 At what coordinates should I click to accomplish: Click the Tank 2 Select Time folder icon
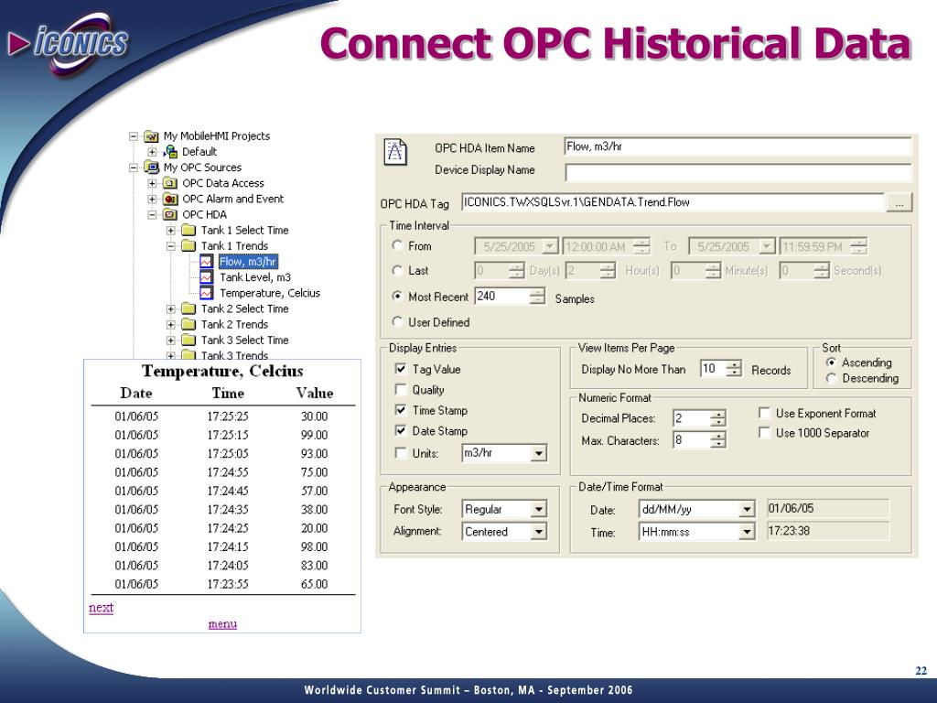pos(188,308)
